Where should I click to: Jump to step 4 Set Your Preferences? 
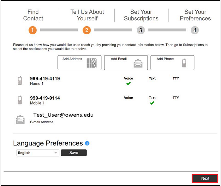(195, 30)
